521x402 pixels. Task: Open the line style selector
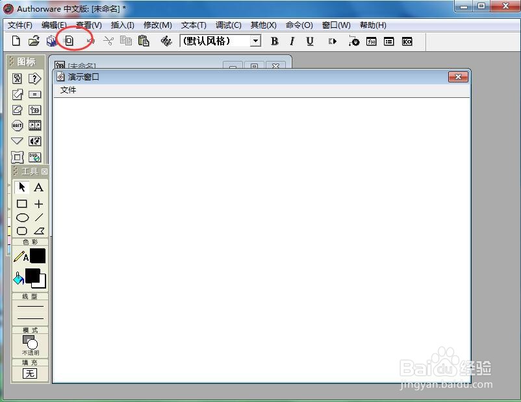tap(31, 313)
